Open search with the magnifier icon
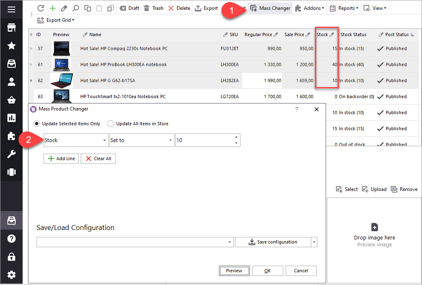 pos(75,8)
